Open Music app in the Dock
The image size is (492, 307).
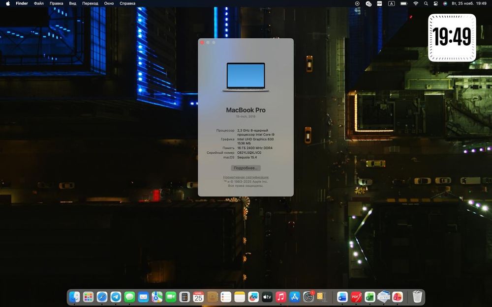coord(281,297)
